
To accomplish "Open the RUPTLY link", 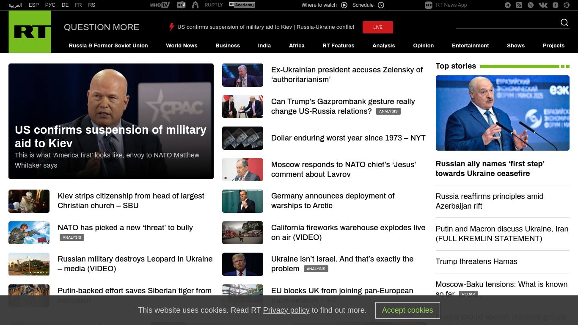I will coord(214,5).
